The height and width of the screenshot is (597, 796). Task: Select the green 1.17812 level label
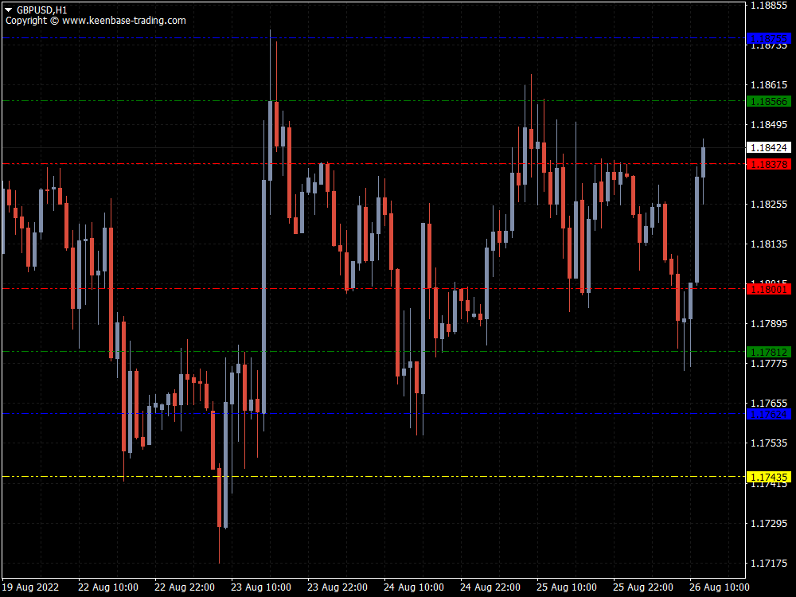pyautogui.click(x=769, y=352)
